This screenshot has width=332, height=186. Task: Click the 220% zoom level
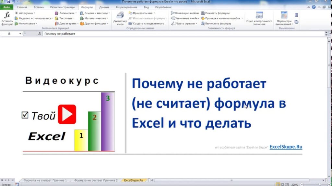pos(294,184)
